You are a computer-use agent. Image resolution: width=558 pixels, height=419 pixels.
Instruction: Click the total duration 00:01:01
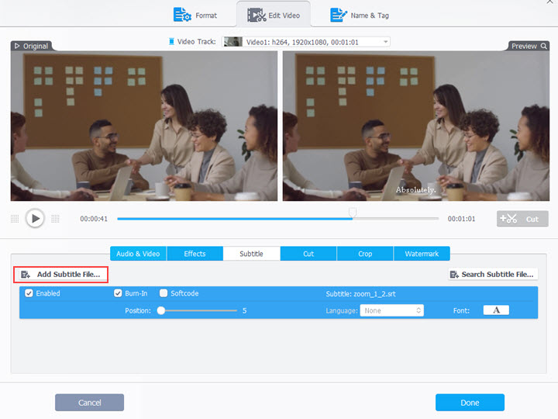pos(461,219)
